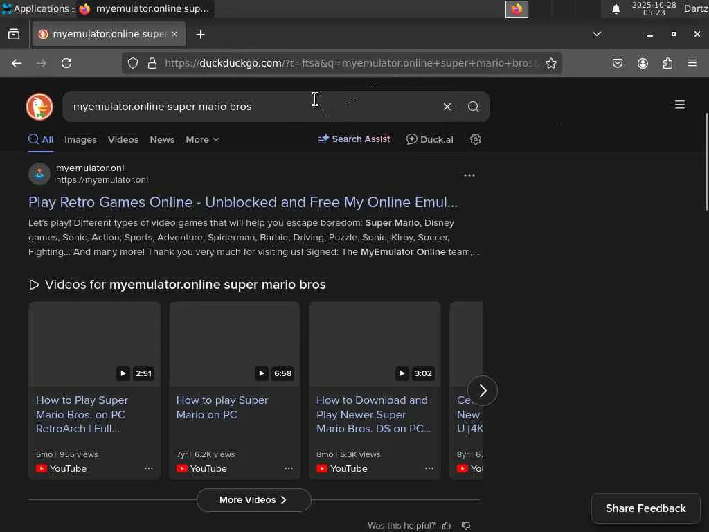
Task: Open https://myemulator.onl URL link
Action: click(102, 180)
